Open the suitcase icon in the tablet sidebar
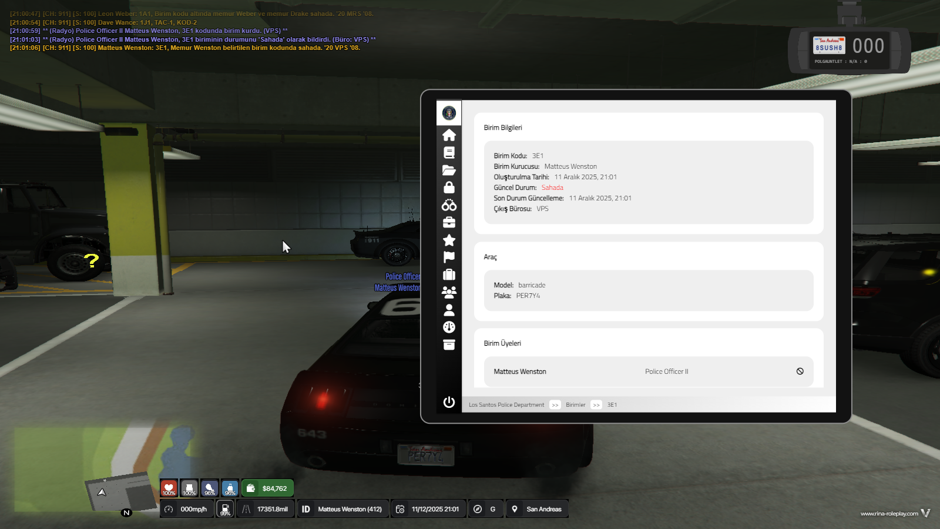This screenshot has height=529, width=940. (x=449, y=274)
